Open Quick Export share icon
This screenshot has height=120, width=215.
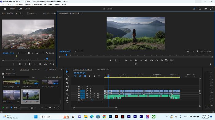point(200,9)
